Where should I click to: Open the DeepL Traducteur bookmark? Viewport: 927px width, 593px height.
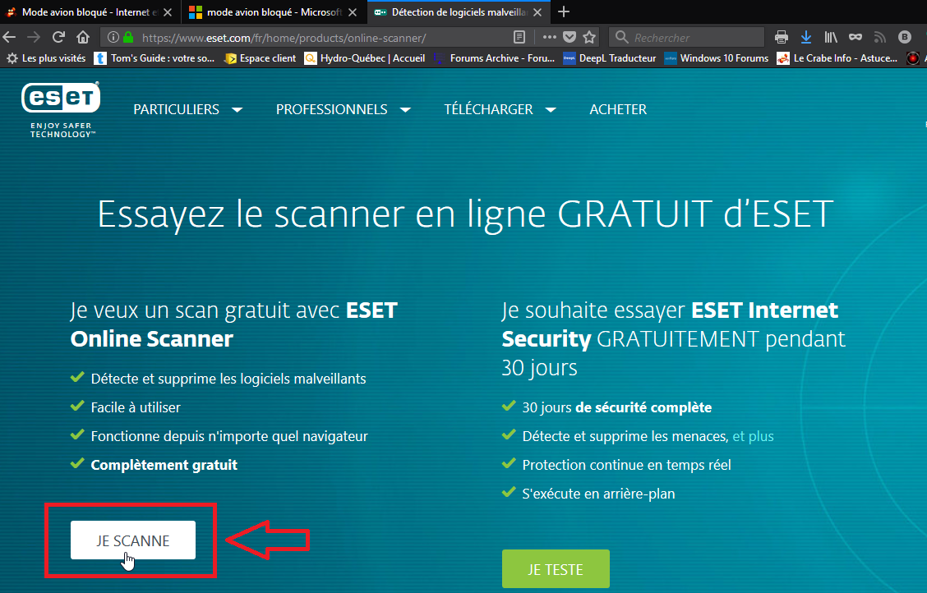click(x=610, y=57)
